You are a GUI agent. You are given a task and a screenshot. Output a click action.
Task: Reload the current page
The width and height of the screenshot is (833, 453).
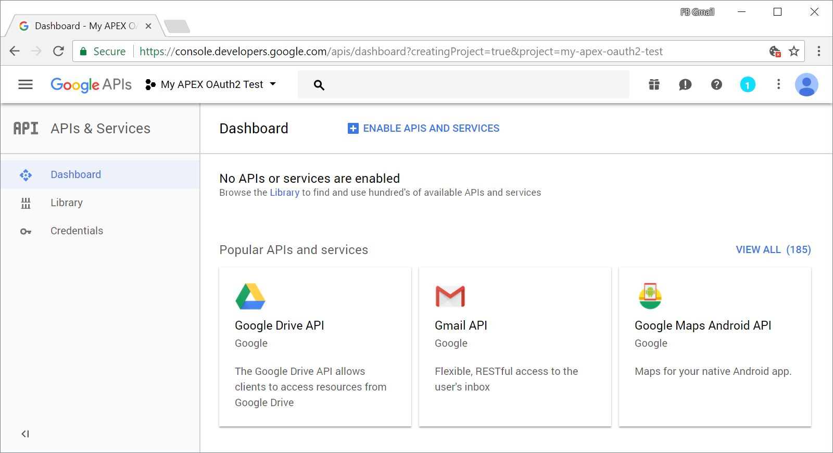tap(58, 51)
